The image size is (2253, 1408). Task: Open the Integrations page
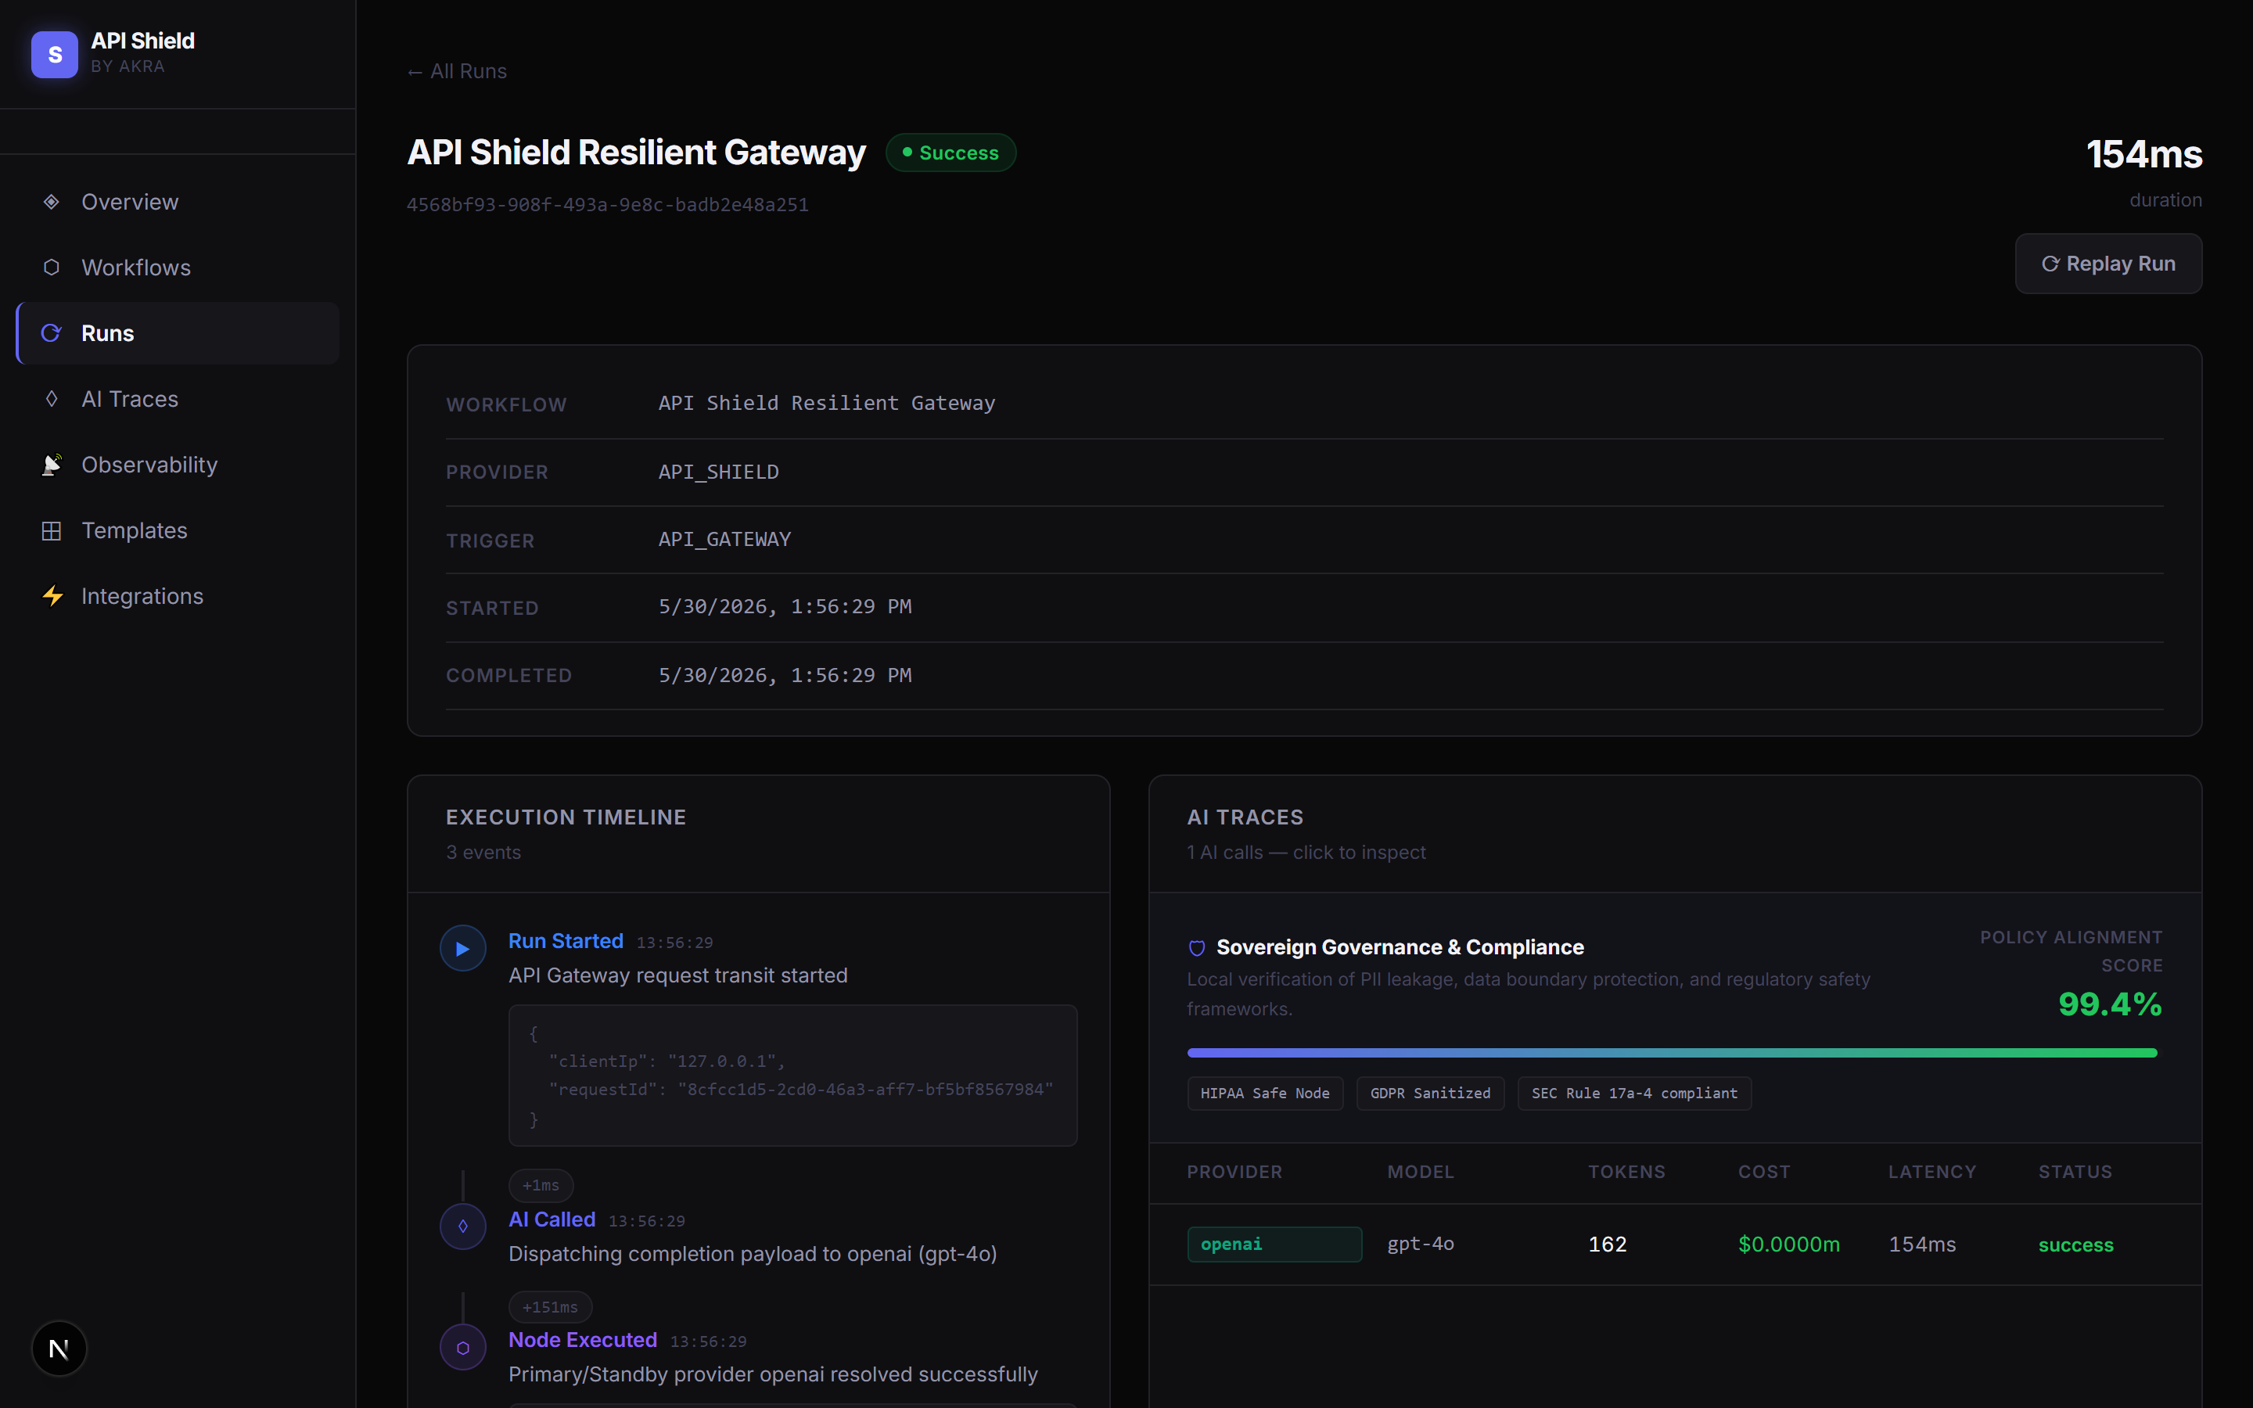(x=178, y=596)
